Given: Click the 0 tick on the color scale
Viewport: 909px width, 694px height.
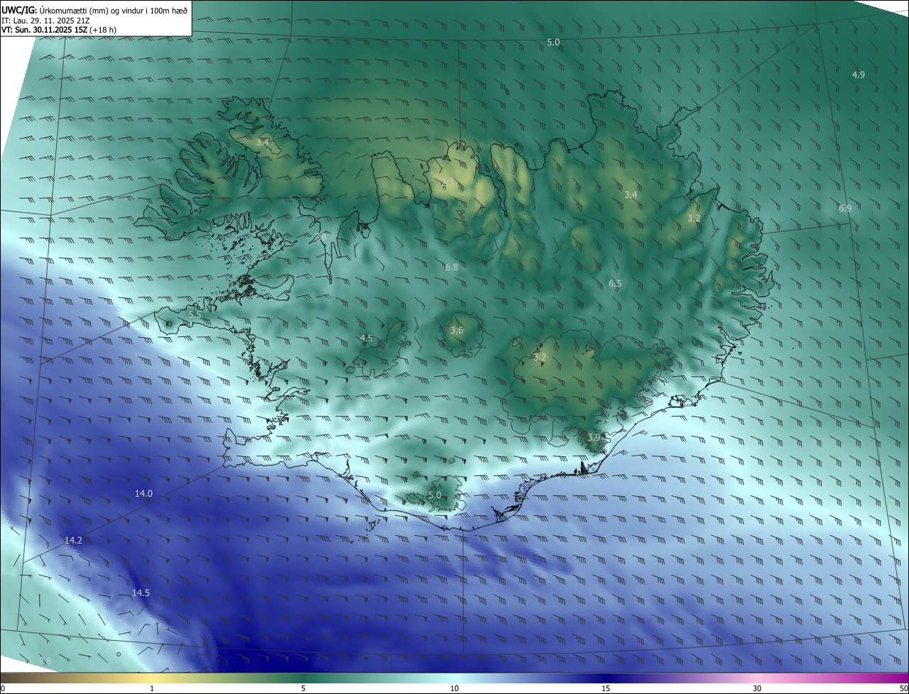Looking at the screenshot, I should 3,688.
